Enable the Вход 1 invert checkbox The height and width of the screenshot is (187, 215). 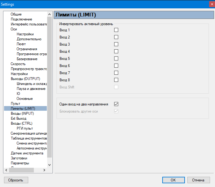tap(116, 30)
